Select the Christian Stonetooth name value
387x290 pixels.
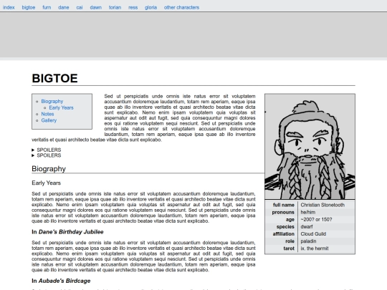[x=322, y=205]
